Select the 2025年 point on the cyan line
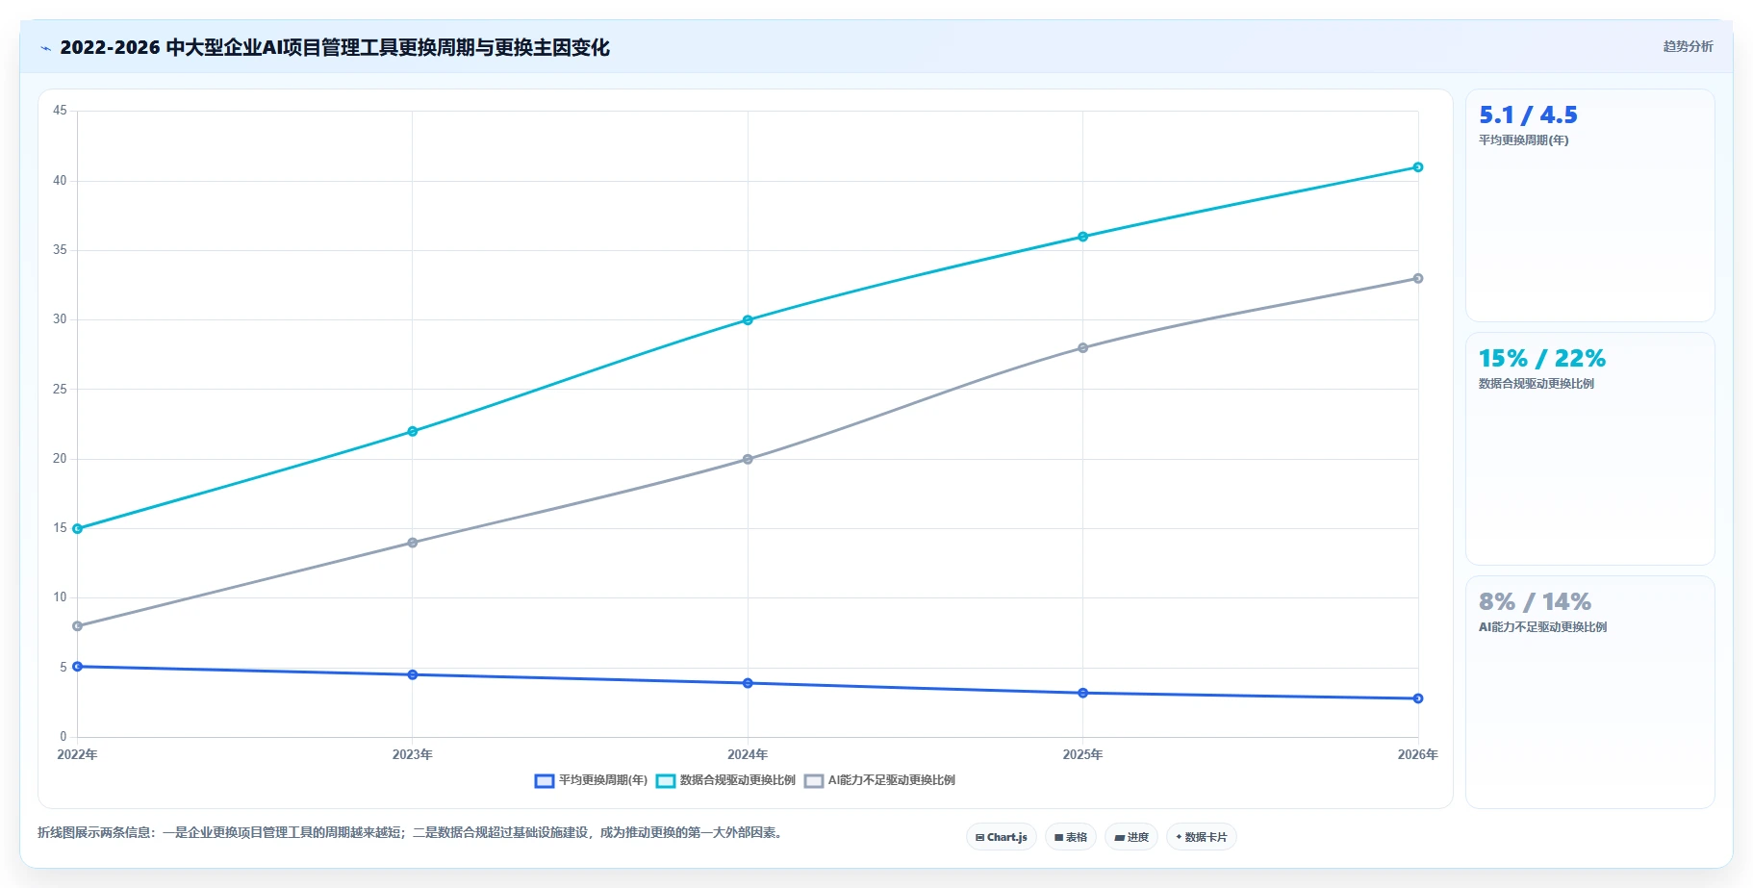Viewport: 1753px width, 888px height. pyautogui.click(x=1082, y=237)
